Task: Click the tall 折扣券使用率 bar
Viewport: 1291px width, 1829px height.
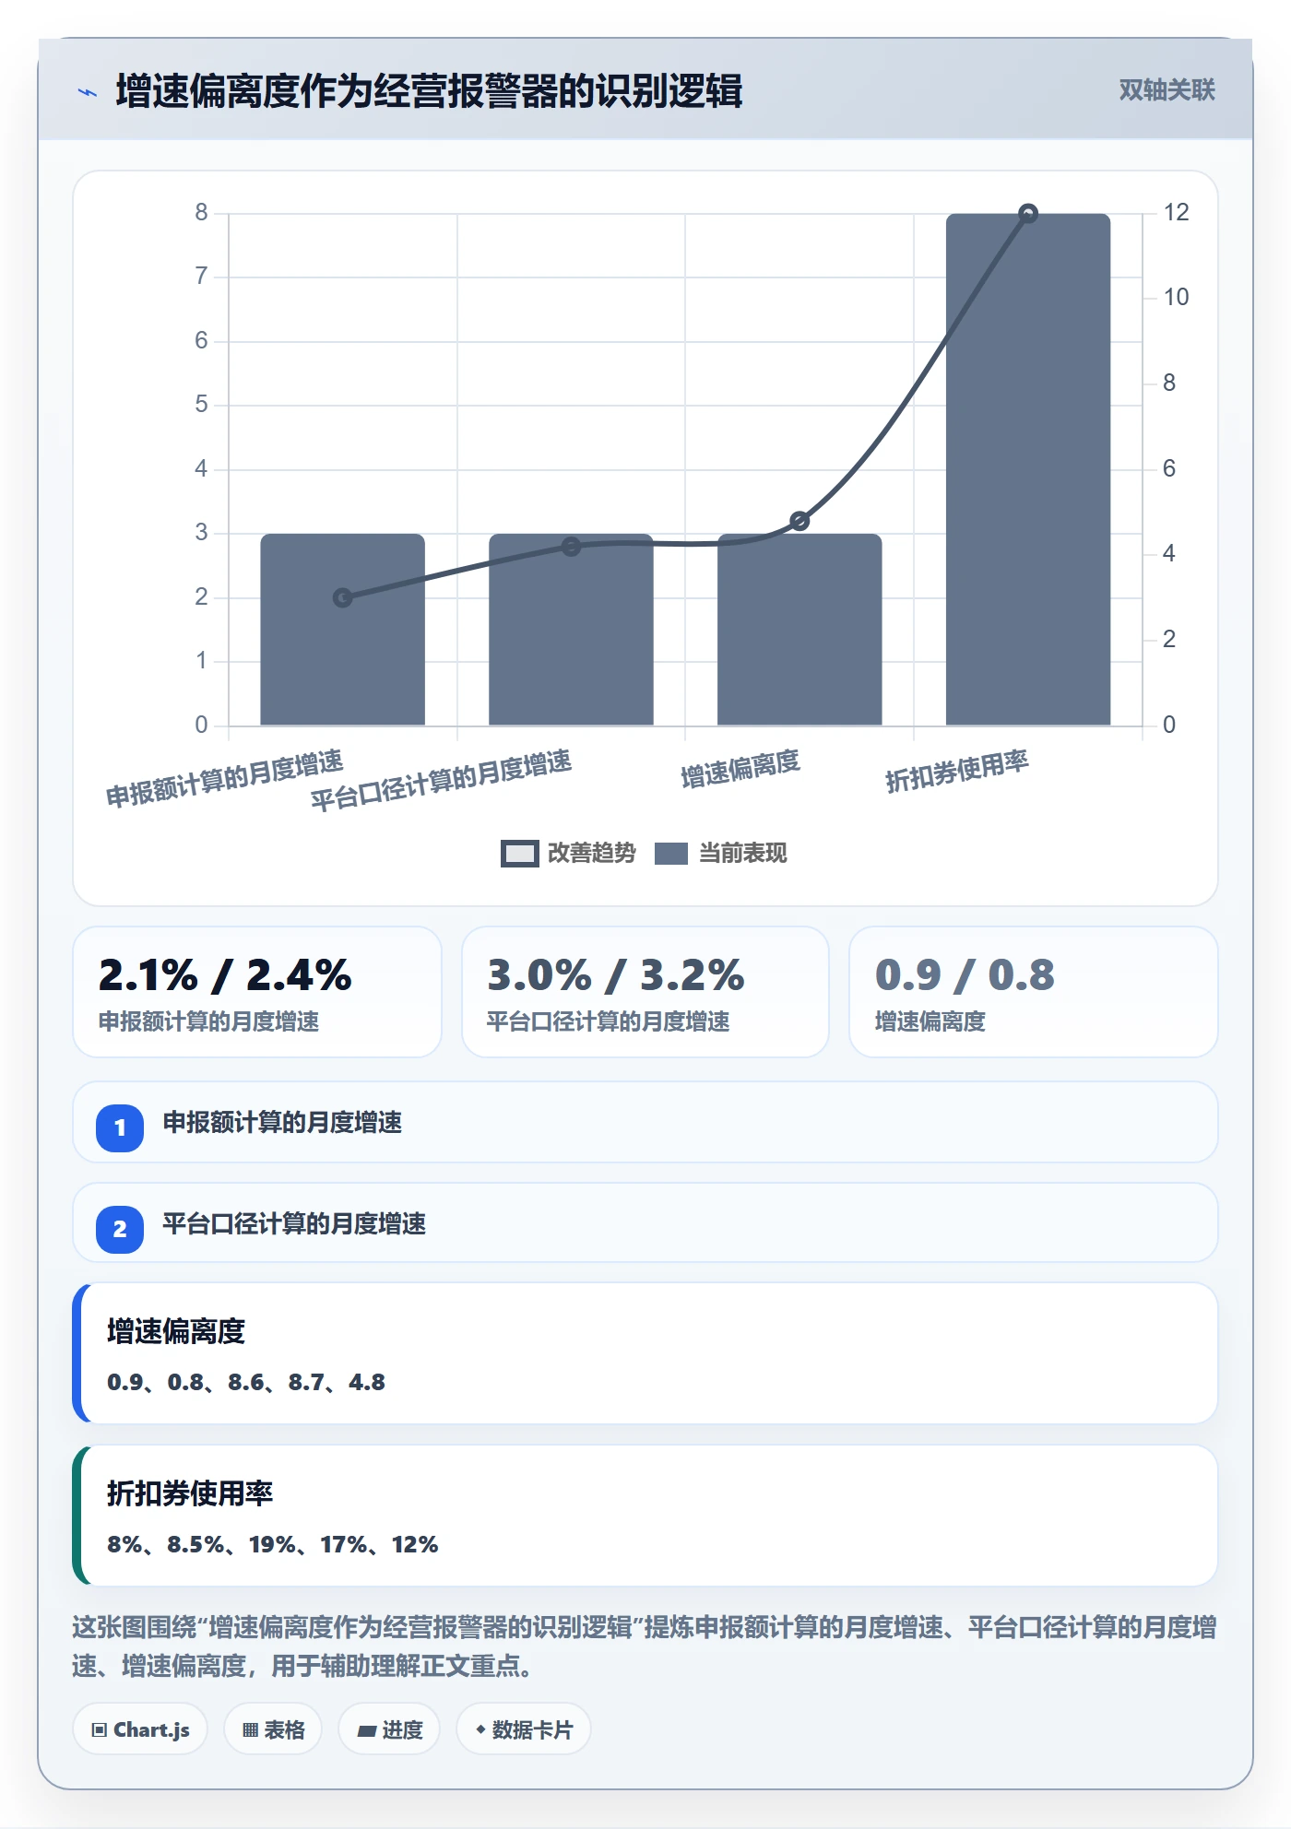Action: (1028, 470)
